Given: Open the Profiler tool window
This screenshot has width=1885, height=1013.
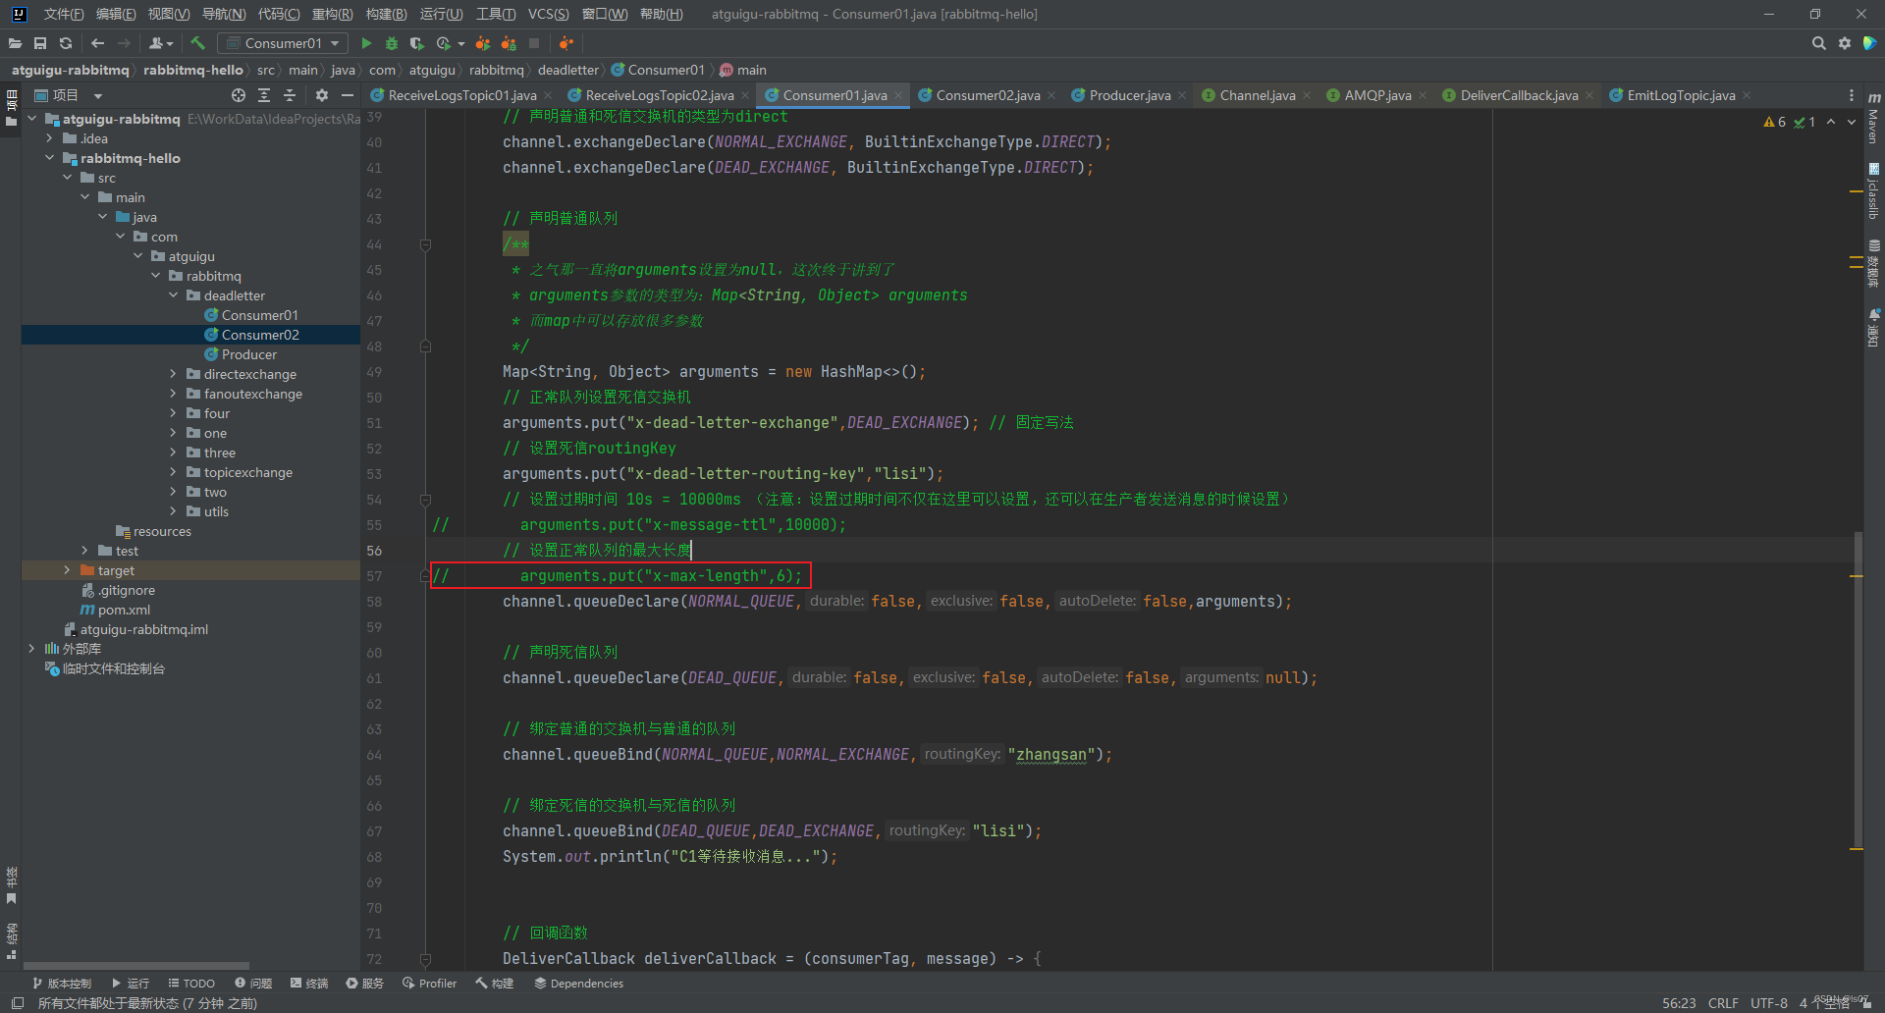Looking at the screenshot, I should pos(429,983).
